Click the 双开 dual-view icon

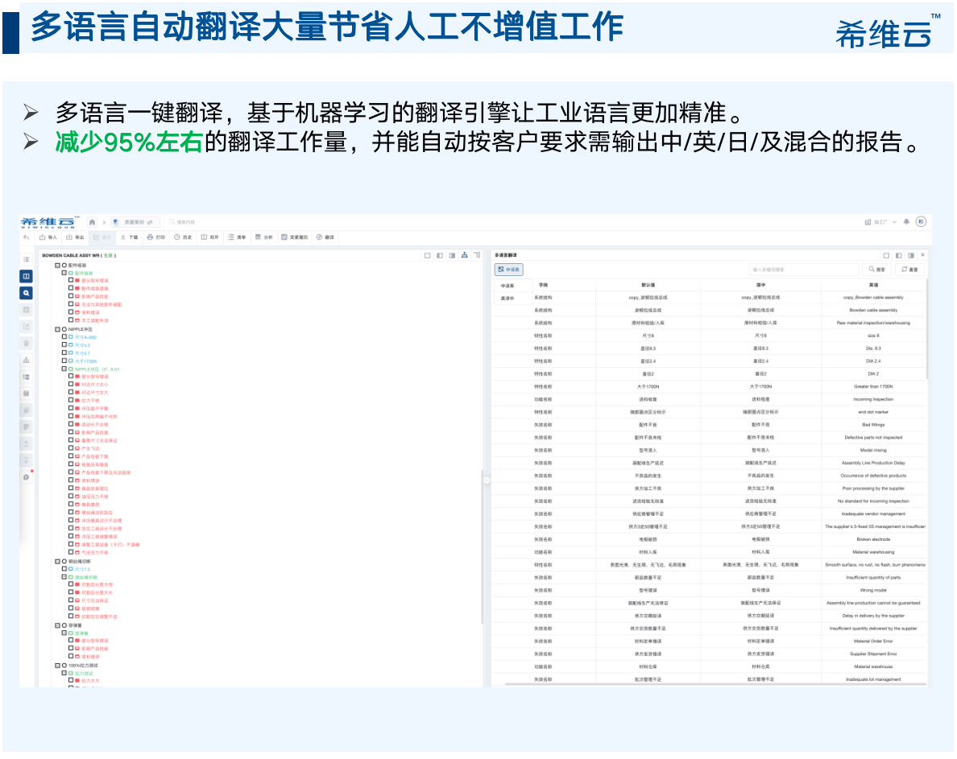pos(209,237)
